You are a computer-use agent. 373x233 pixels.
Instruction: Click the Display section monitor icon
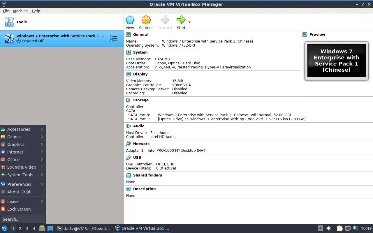click(x=129, y=74)
